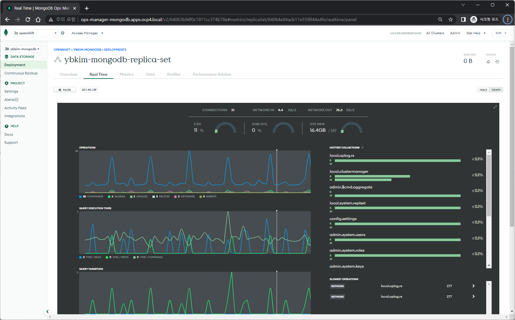
Task: Pause the real-time stream
Action: (65, 90)
